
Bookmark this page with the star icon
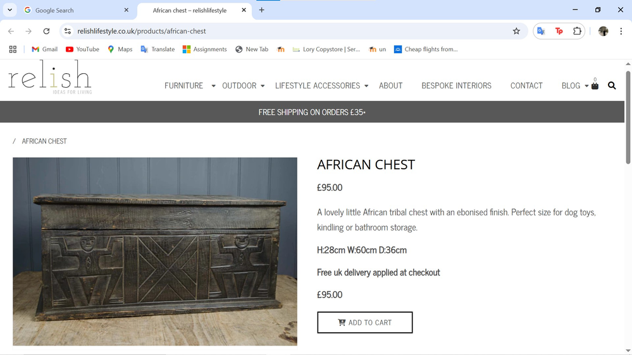tap(516, 31)
